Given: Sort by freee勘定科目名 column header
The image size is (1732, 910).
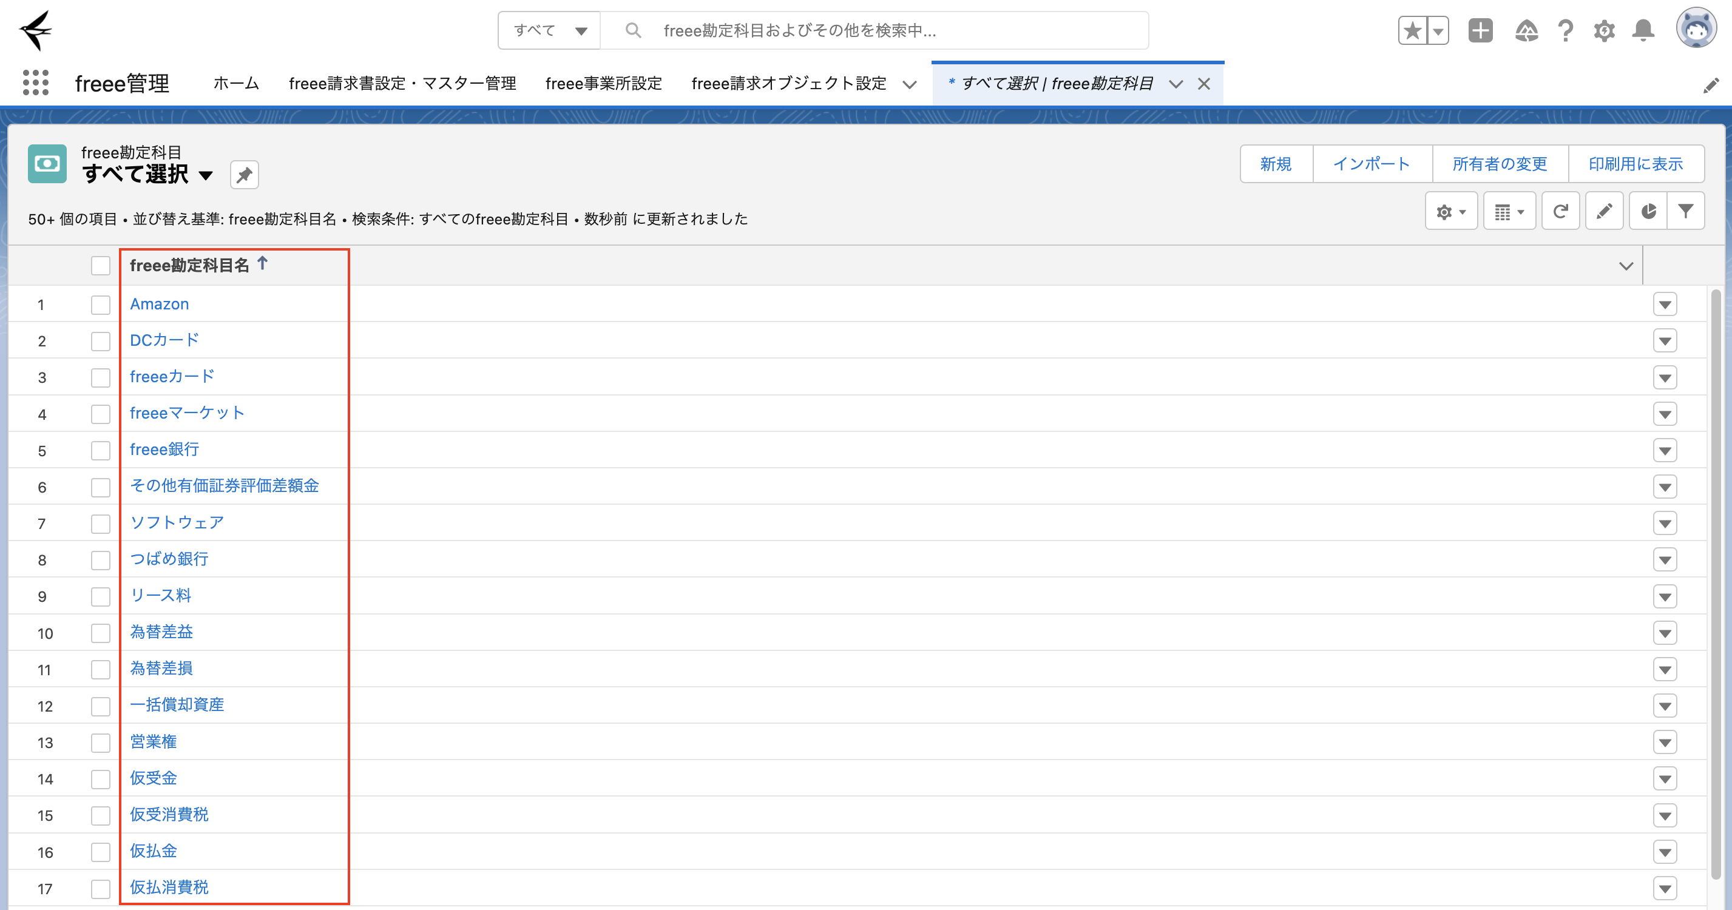Looking at the screenshot, I should click(x=189, y=266).
